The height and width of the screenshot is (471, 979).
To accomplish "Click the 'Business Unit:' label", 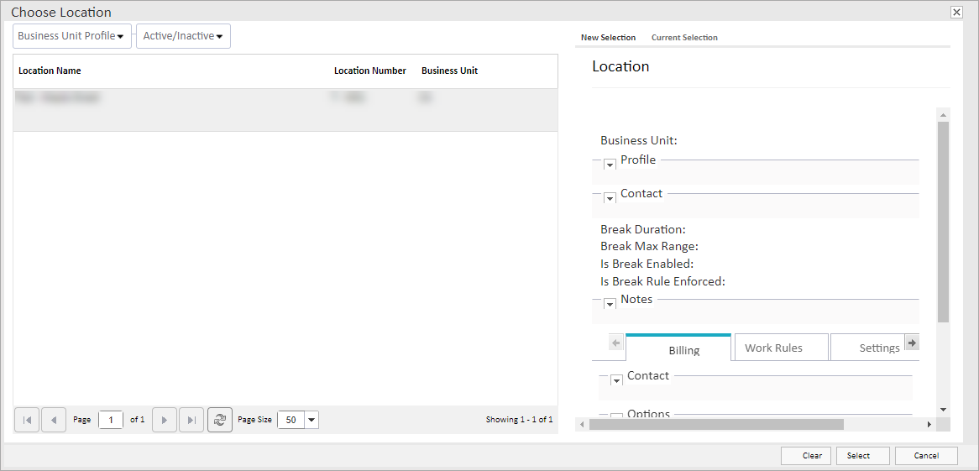I will point(639,140).
